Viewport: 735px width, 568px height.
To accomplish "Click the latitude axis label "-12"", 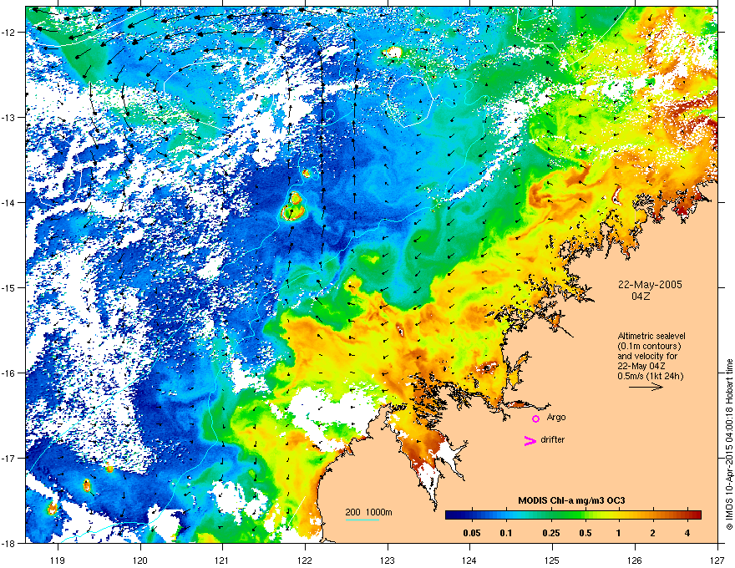I will [x=8, y=33].
